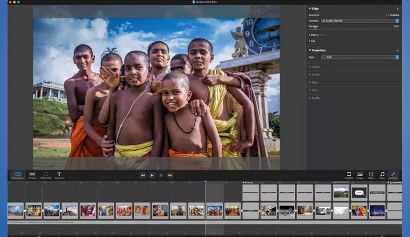Adjust the Duration slider
Screen dimensions: 410x237
(315, 29)
